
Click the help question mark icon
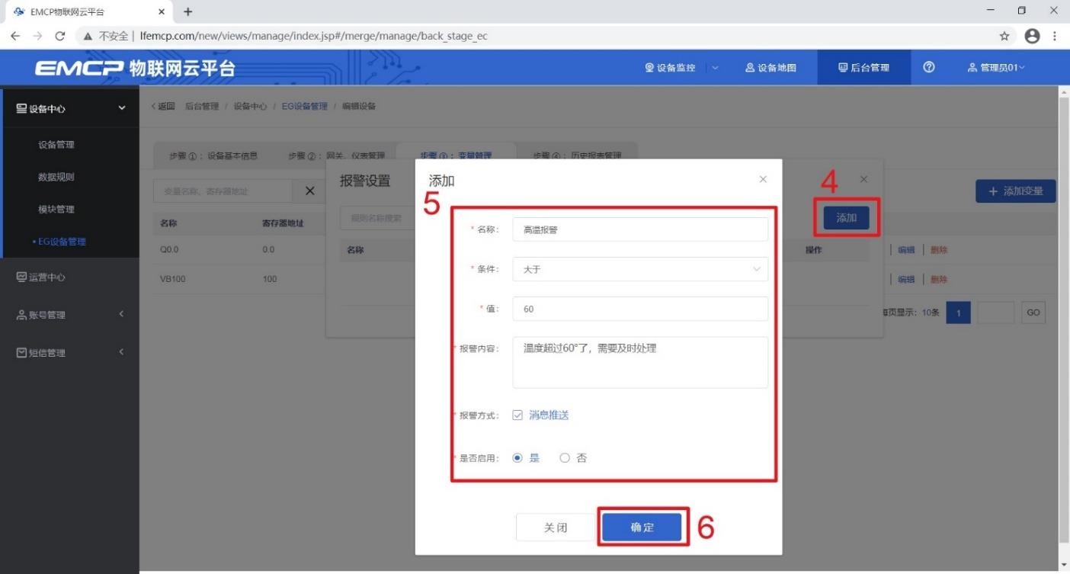click(x=928, y=68)
